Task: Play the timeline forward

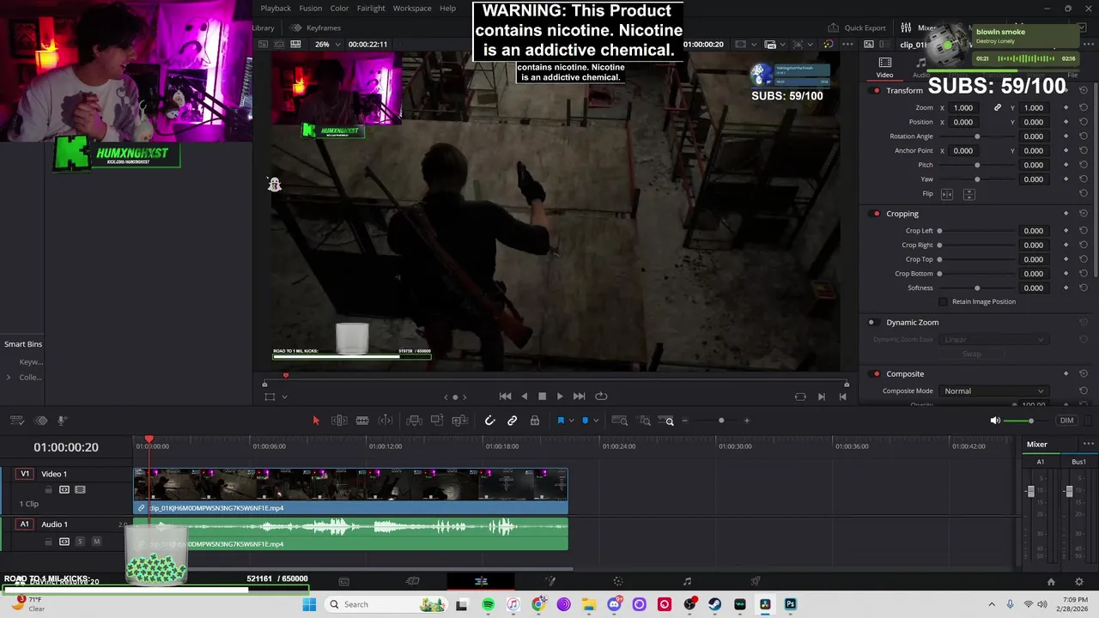Action: coord(560,397)
